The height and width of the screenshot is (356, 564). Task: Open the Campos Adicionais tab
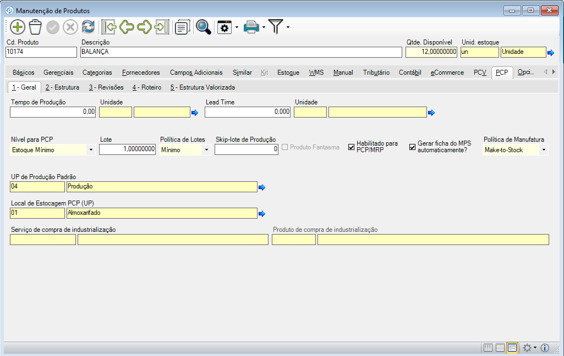click(196, 73)
